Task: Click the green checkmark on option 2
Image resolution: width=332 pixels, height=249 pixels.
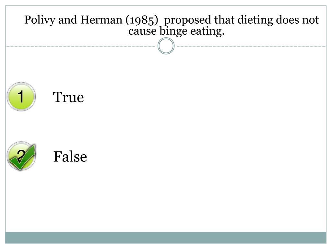Action: [x=22, y=157]
